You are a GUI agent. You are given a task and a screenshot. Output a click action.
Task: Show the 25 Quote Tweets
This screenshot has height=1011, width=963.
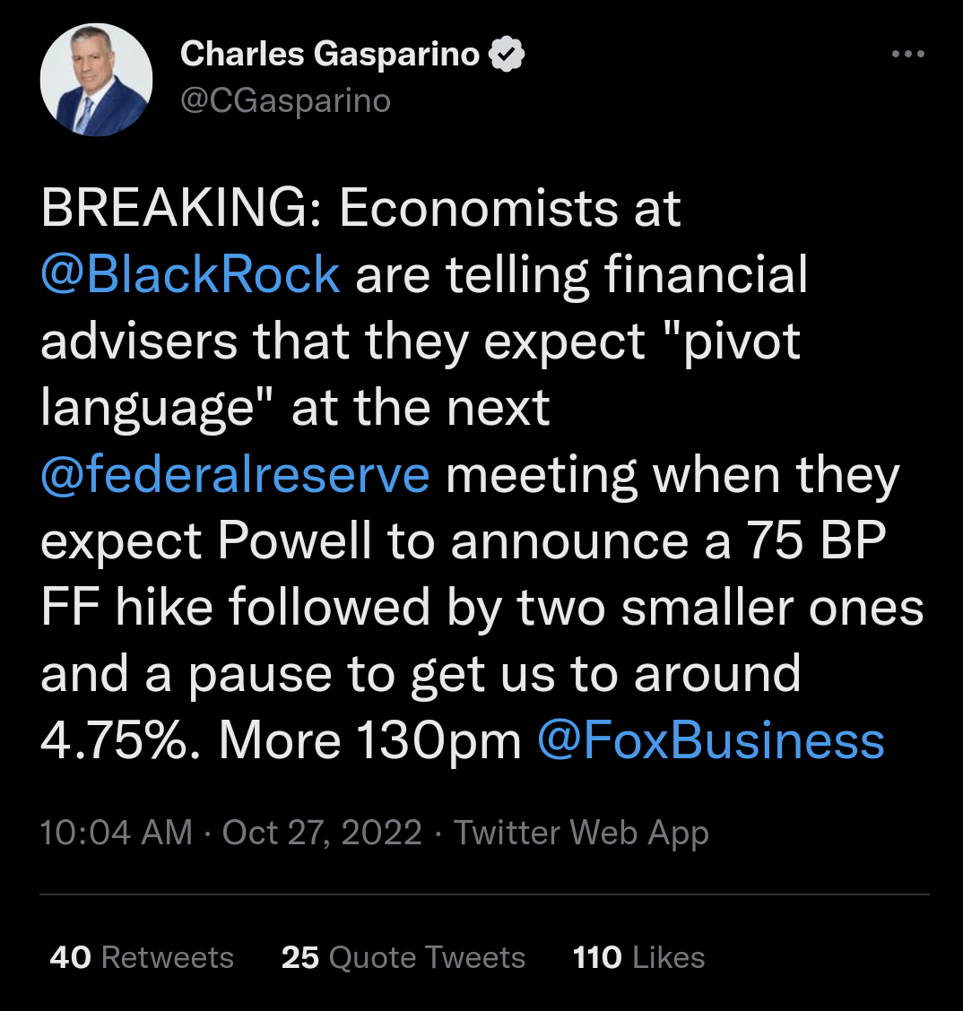[403, 957]
